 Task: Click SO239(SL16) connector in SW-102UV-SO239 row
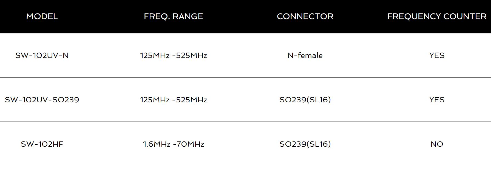click(x=305, y=100)
